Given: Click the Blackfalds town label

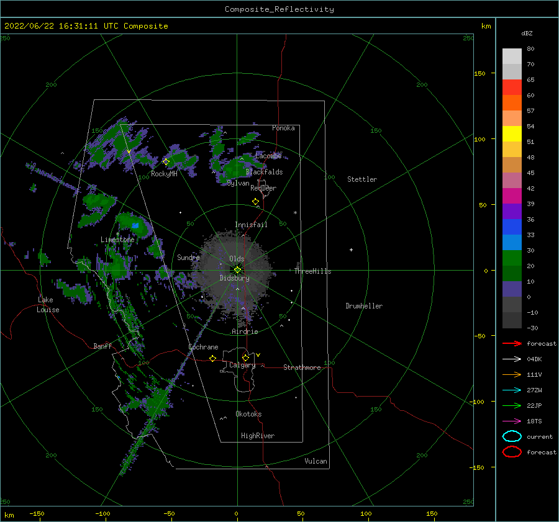Looking at the screenshot, I should pyautogui.click(x=264, y=172).
